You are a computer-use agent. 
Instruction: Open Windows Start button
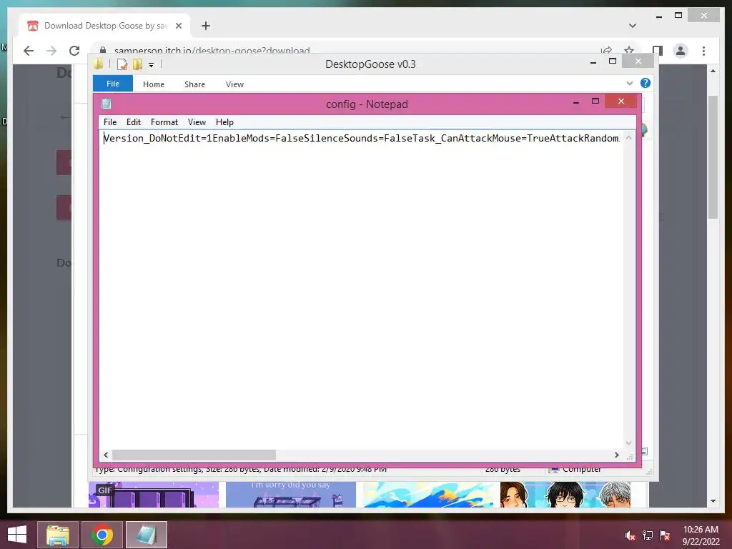(17, 535)
